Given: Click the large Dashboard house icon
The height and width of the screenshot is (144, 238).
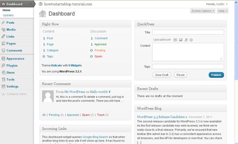Looking at the screenshot, I should coord(42,13).
